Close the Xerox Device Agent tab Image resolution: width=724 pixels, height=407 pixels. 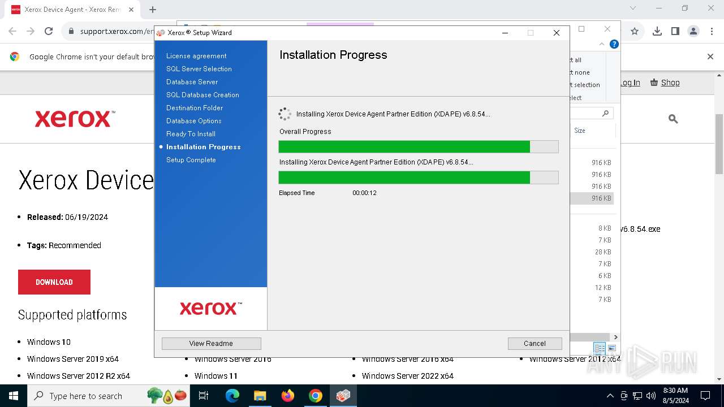coord(131,10)
